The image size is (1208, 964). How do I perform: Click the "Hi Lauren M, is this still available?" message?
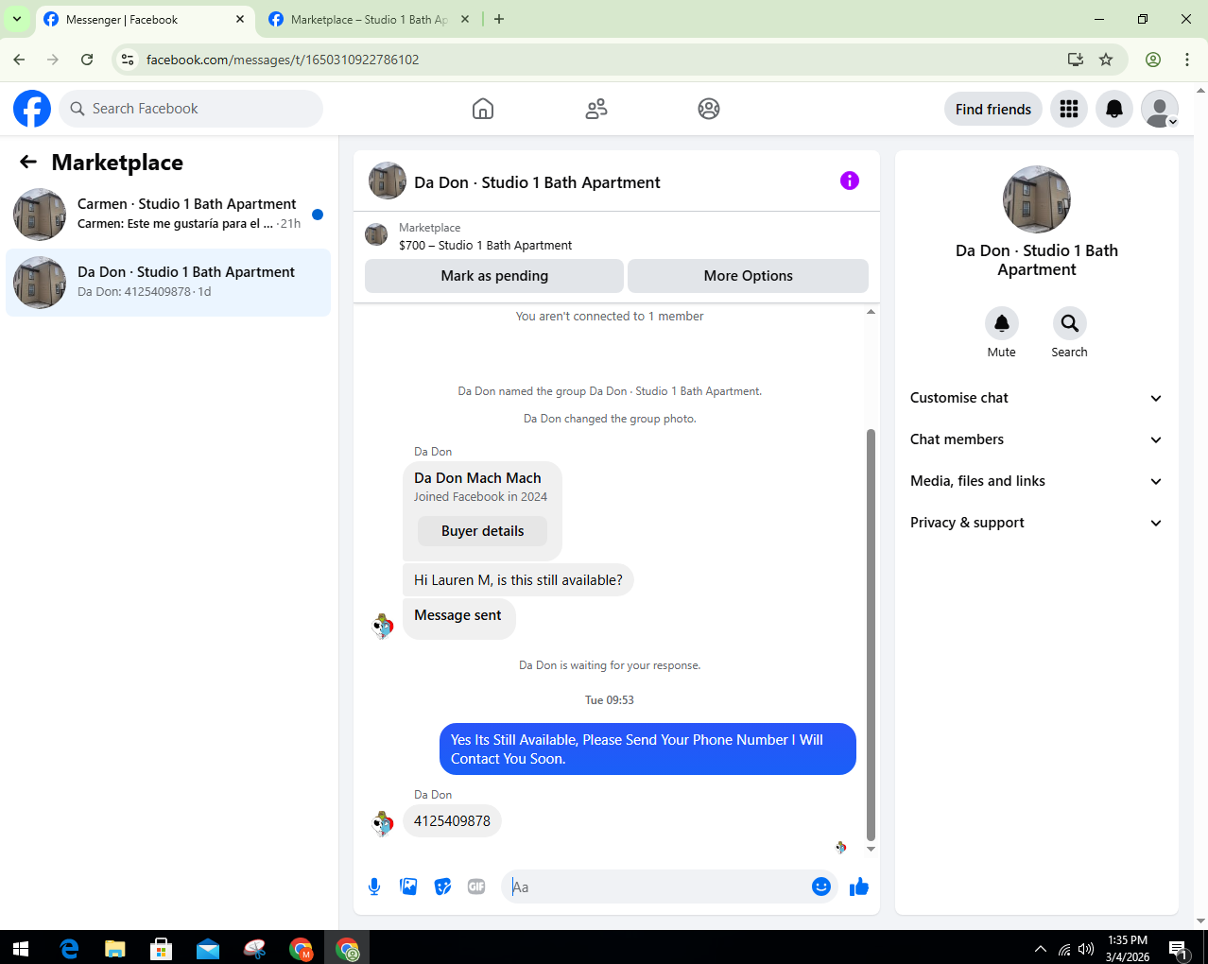pyautogui.click(x=518, y=580)
